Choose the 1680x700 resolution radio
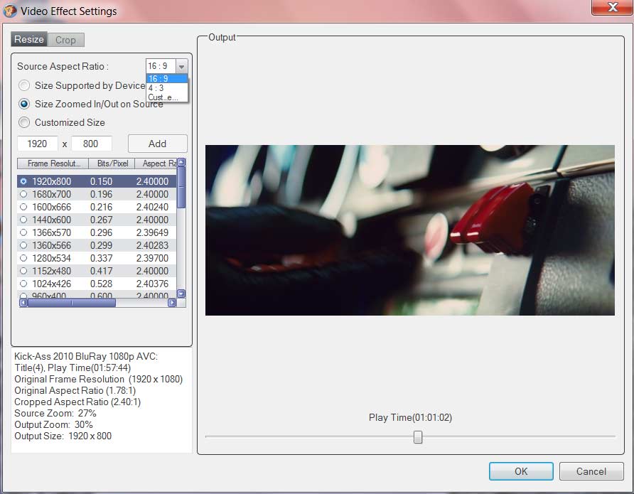This screenshot has width=634, height=494. tap(23, 194)
